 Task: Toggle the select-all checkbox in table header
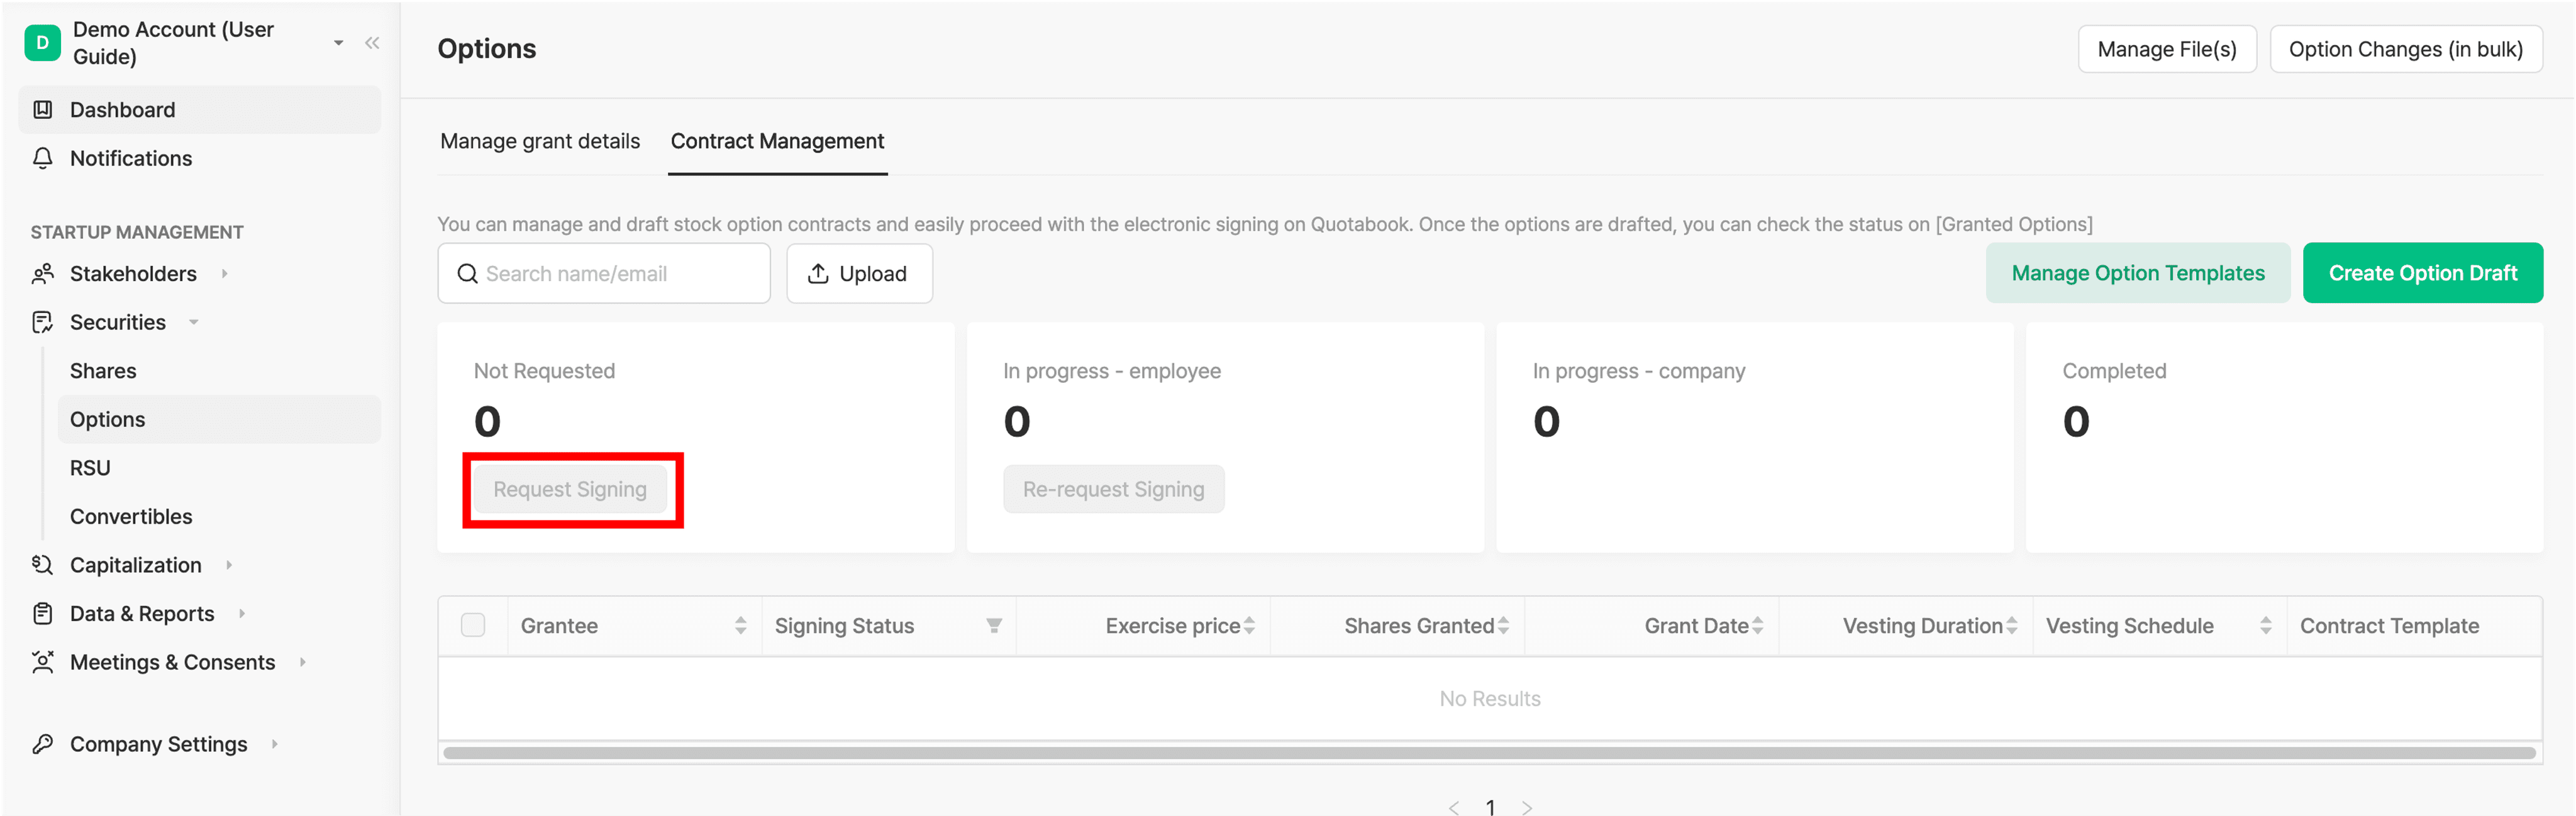point(473,626)
